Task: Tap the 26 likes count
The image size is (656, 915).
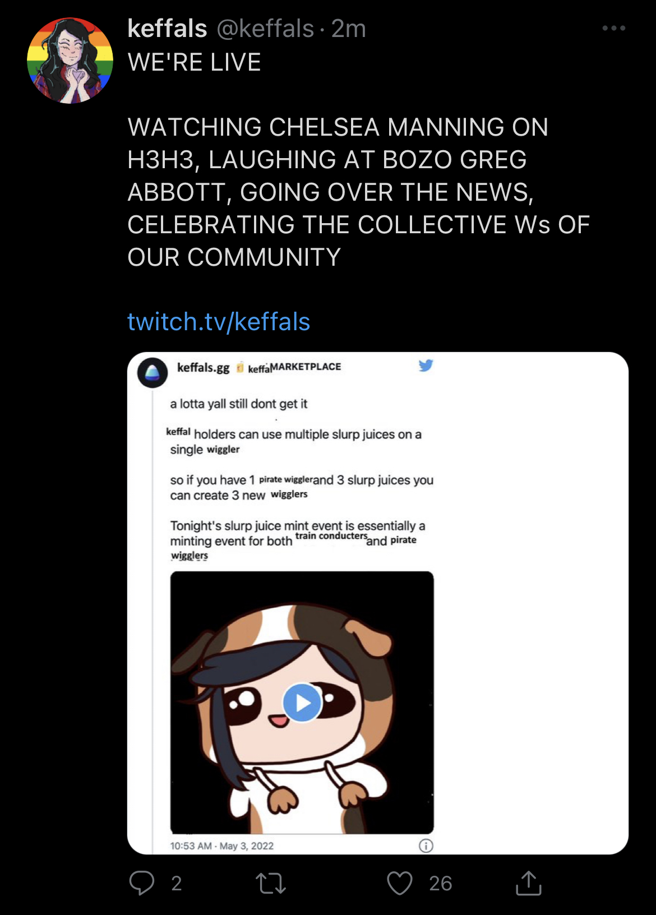Action: 441,884
